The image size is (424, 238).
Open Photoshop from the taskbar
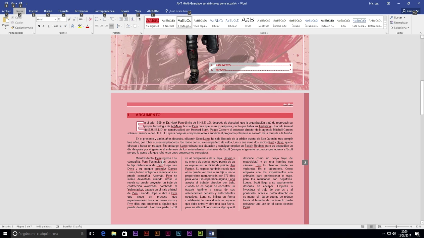click(x=179, y=233)
